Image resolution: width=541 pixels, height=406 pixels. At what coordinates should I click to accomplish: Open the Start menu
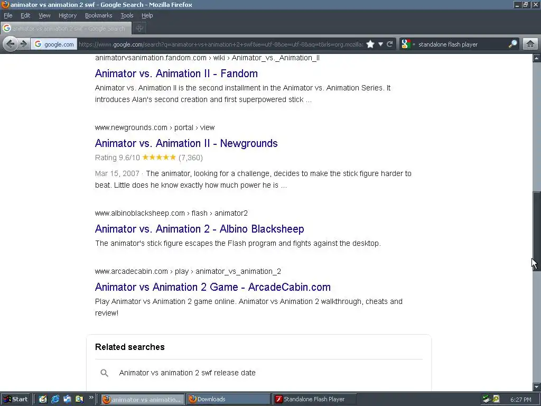tap(16, 399)
